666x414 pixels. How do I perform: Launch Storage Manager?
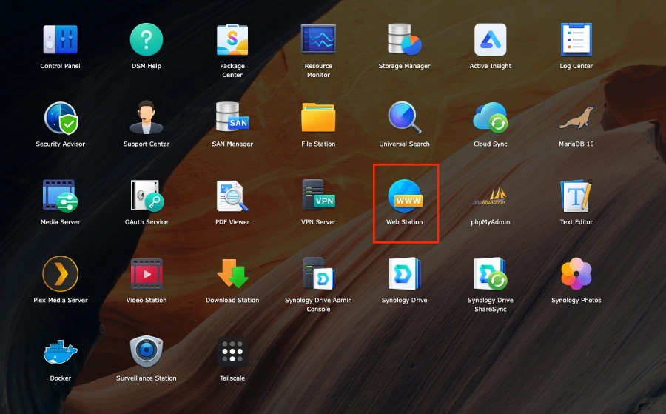tap(404, 39)
